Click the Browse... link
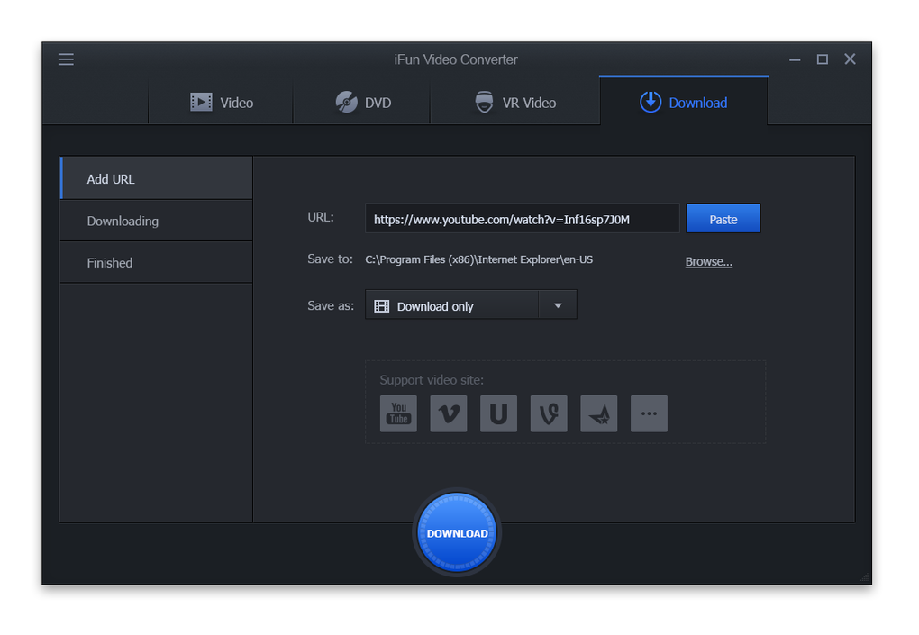The height and width of the screenshot is (635, 919). tap(708, 261)
